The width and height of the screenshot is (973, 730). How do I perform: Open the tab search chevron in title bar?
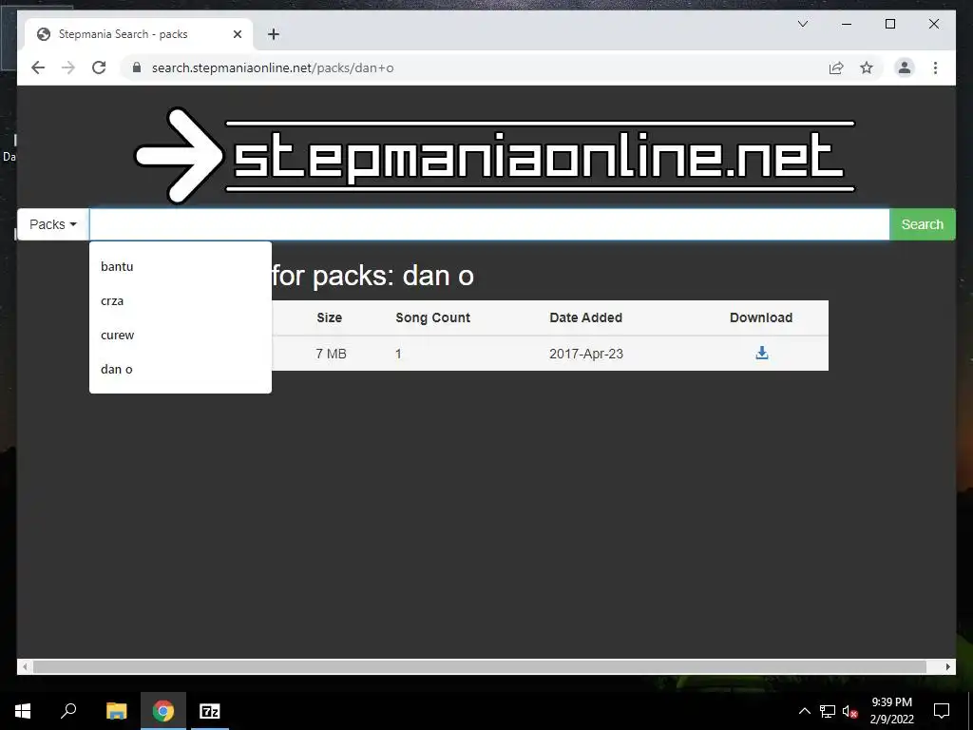pyautogui.click(x=802, y=24)
